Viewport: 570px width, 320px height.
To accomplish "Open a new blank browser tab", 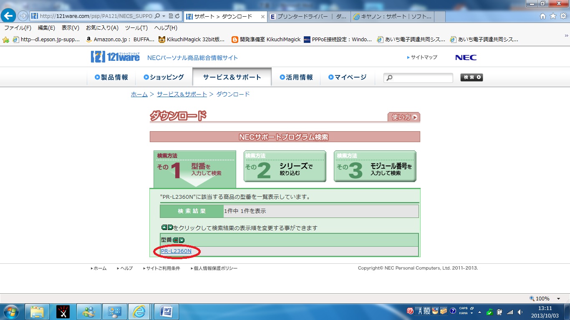I will click(x=440, y=17).
